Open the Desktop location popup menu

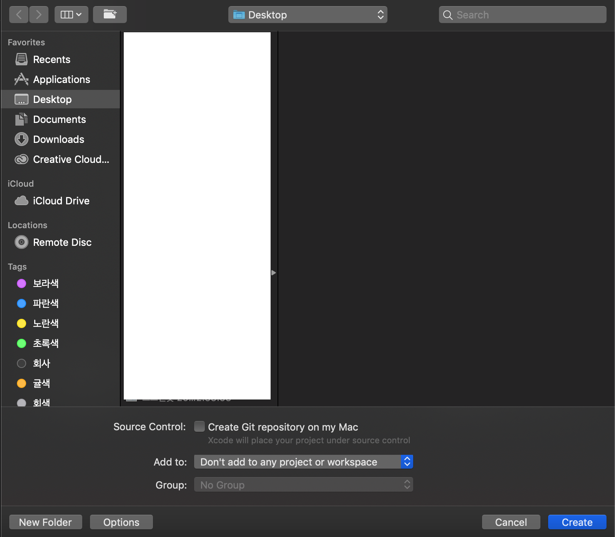click(308, 15)
